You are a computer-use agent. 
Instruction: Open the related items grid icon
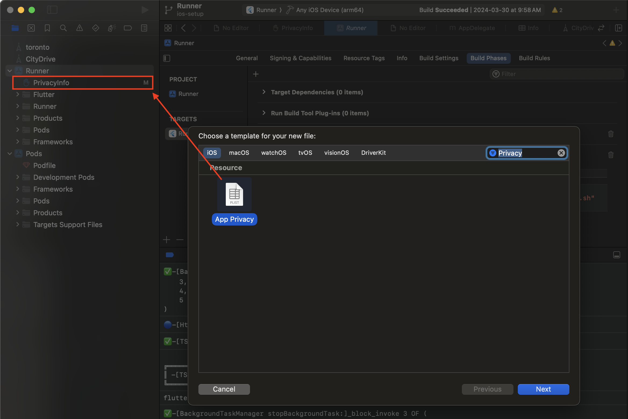coord(168,28)
